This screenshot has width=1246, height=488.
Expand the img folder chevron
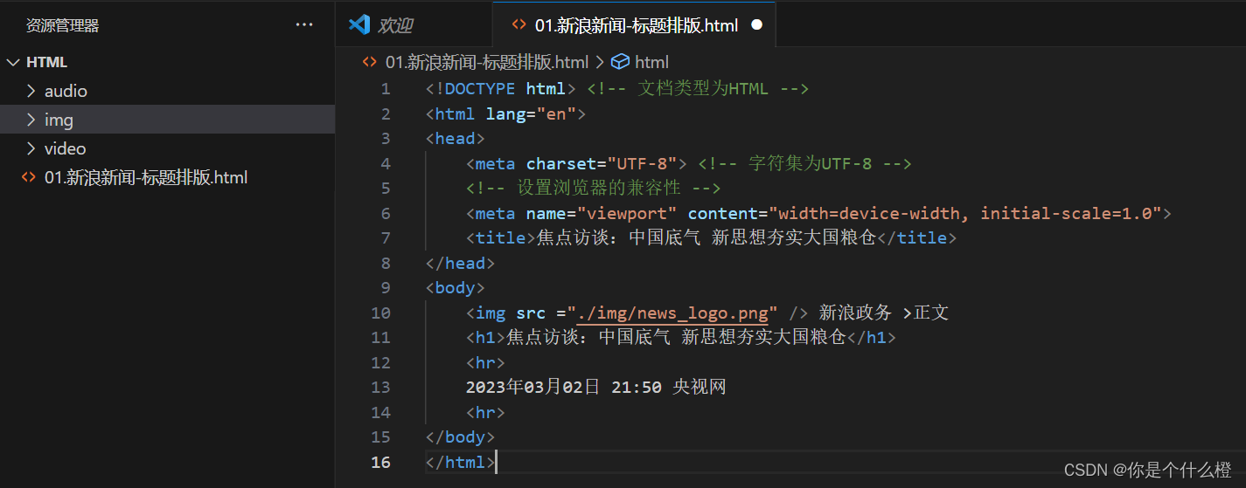click(x=31, y=120)
